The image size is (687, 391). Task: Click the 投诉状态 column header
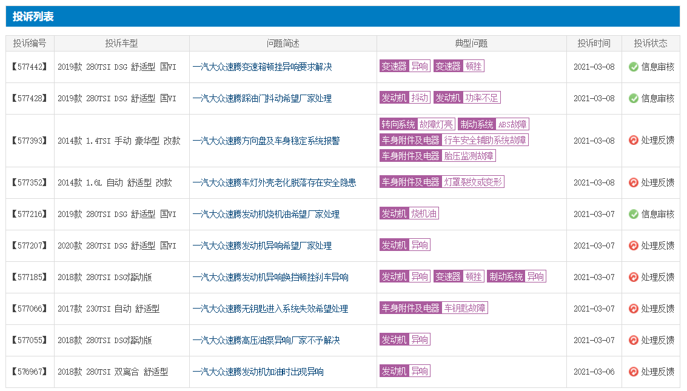coord(650,44)
